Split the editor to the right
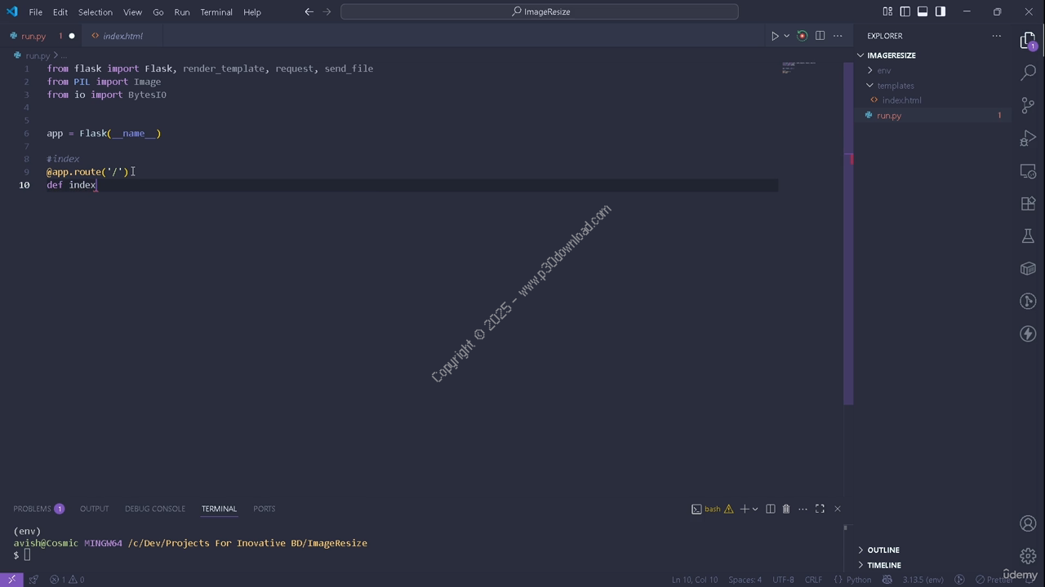 click(820, 36)
